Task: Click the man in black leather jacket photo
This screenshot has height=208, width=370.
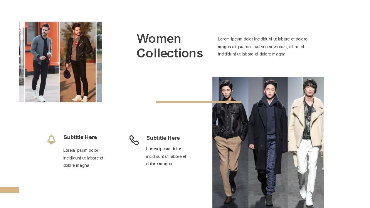Action: tap(78, 62)
